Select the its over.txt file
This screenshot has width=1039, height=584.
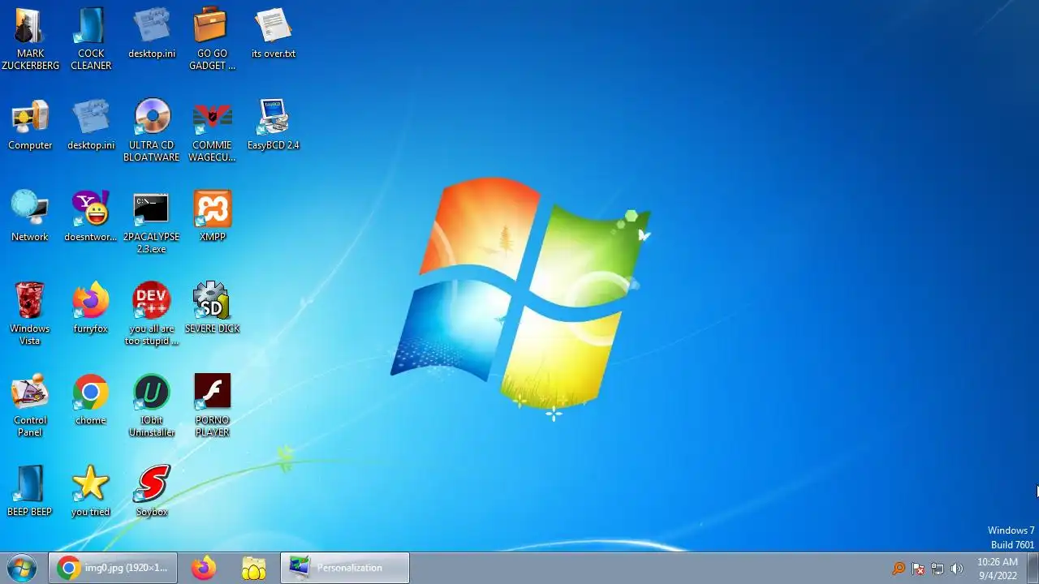[274, 33]
